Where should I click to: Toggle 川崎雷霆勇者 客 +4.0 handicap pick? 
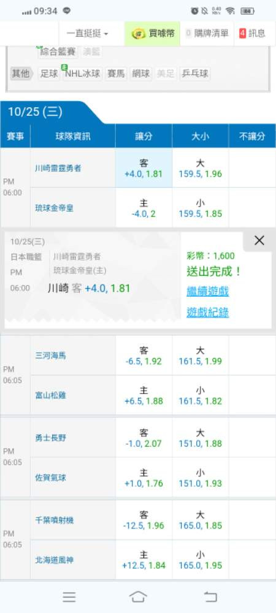(x=144, y=168)
